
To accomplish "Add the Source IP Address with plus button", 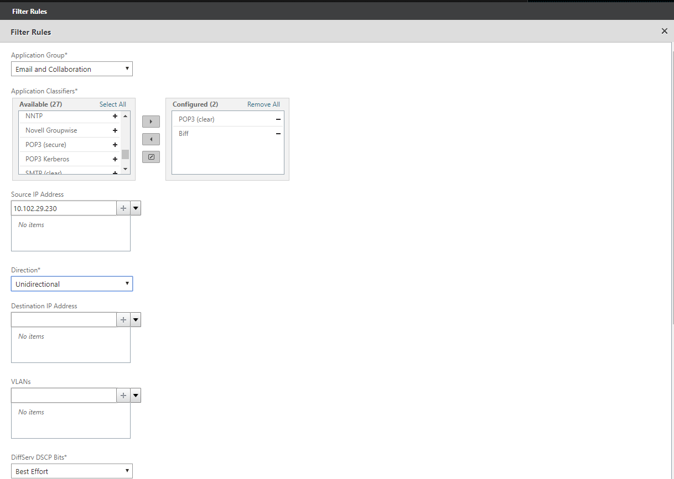I will pos(123,208).
